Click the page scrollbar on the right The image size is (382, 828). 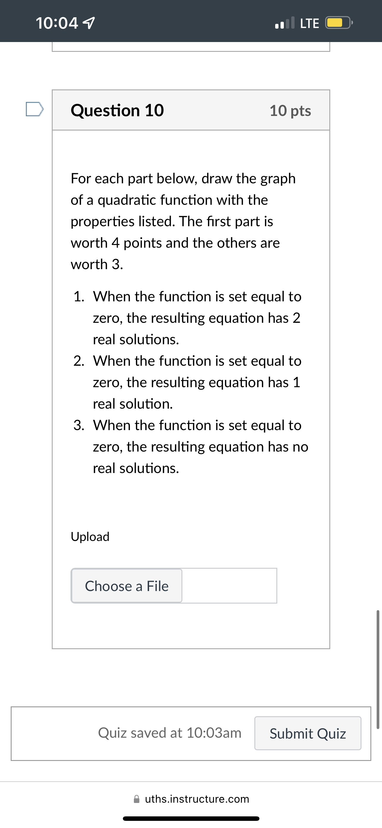pyautogui.click(x=378, y=669)
